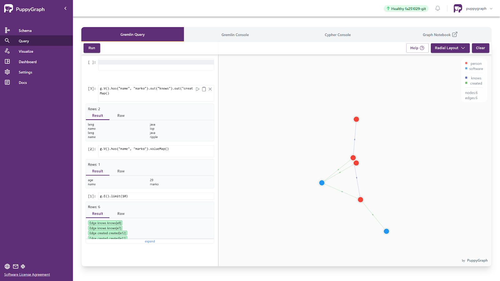The image size is (500, 281).
Task: Click the empty query input cell
Action: click(x=156, y=65)
